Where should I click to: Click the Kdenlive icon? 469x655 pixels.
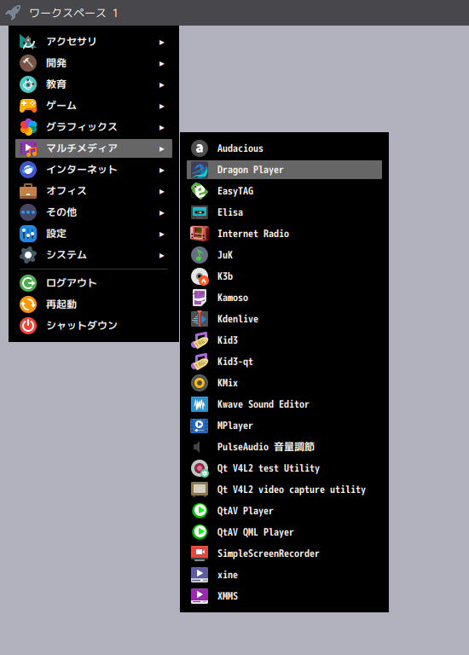pyautogui.click(x=200, y=319)
